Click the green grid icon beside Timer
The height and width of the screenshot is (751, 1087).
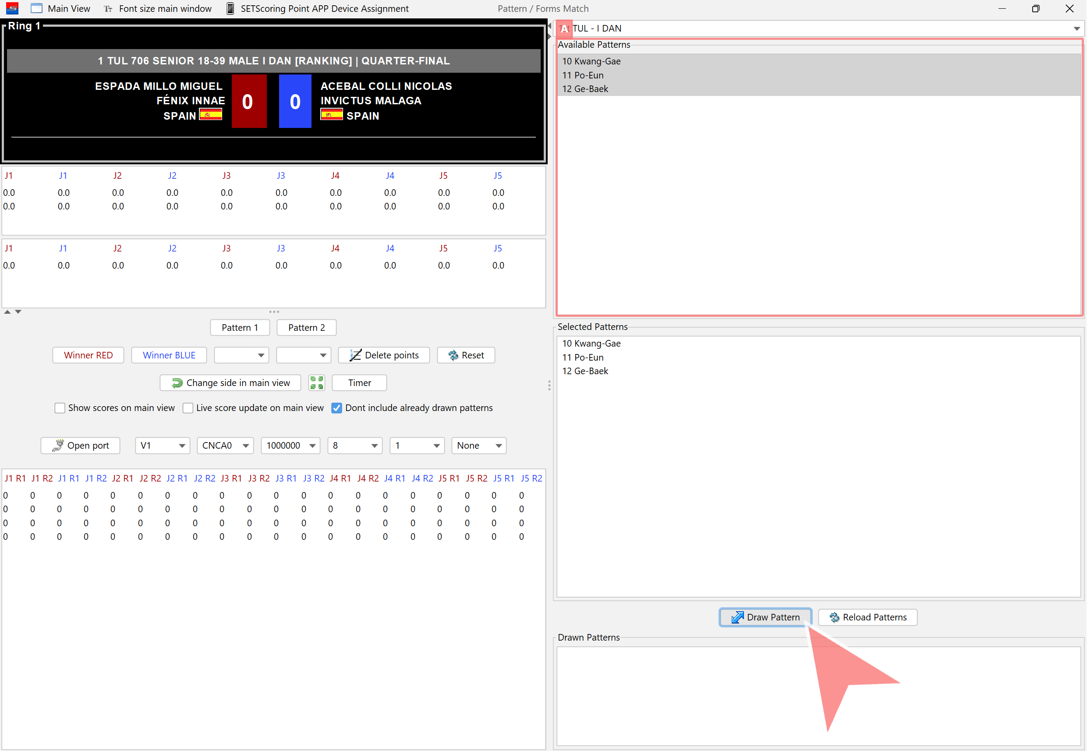point(317,383)
